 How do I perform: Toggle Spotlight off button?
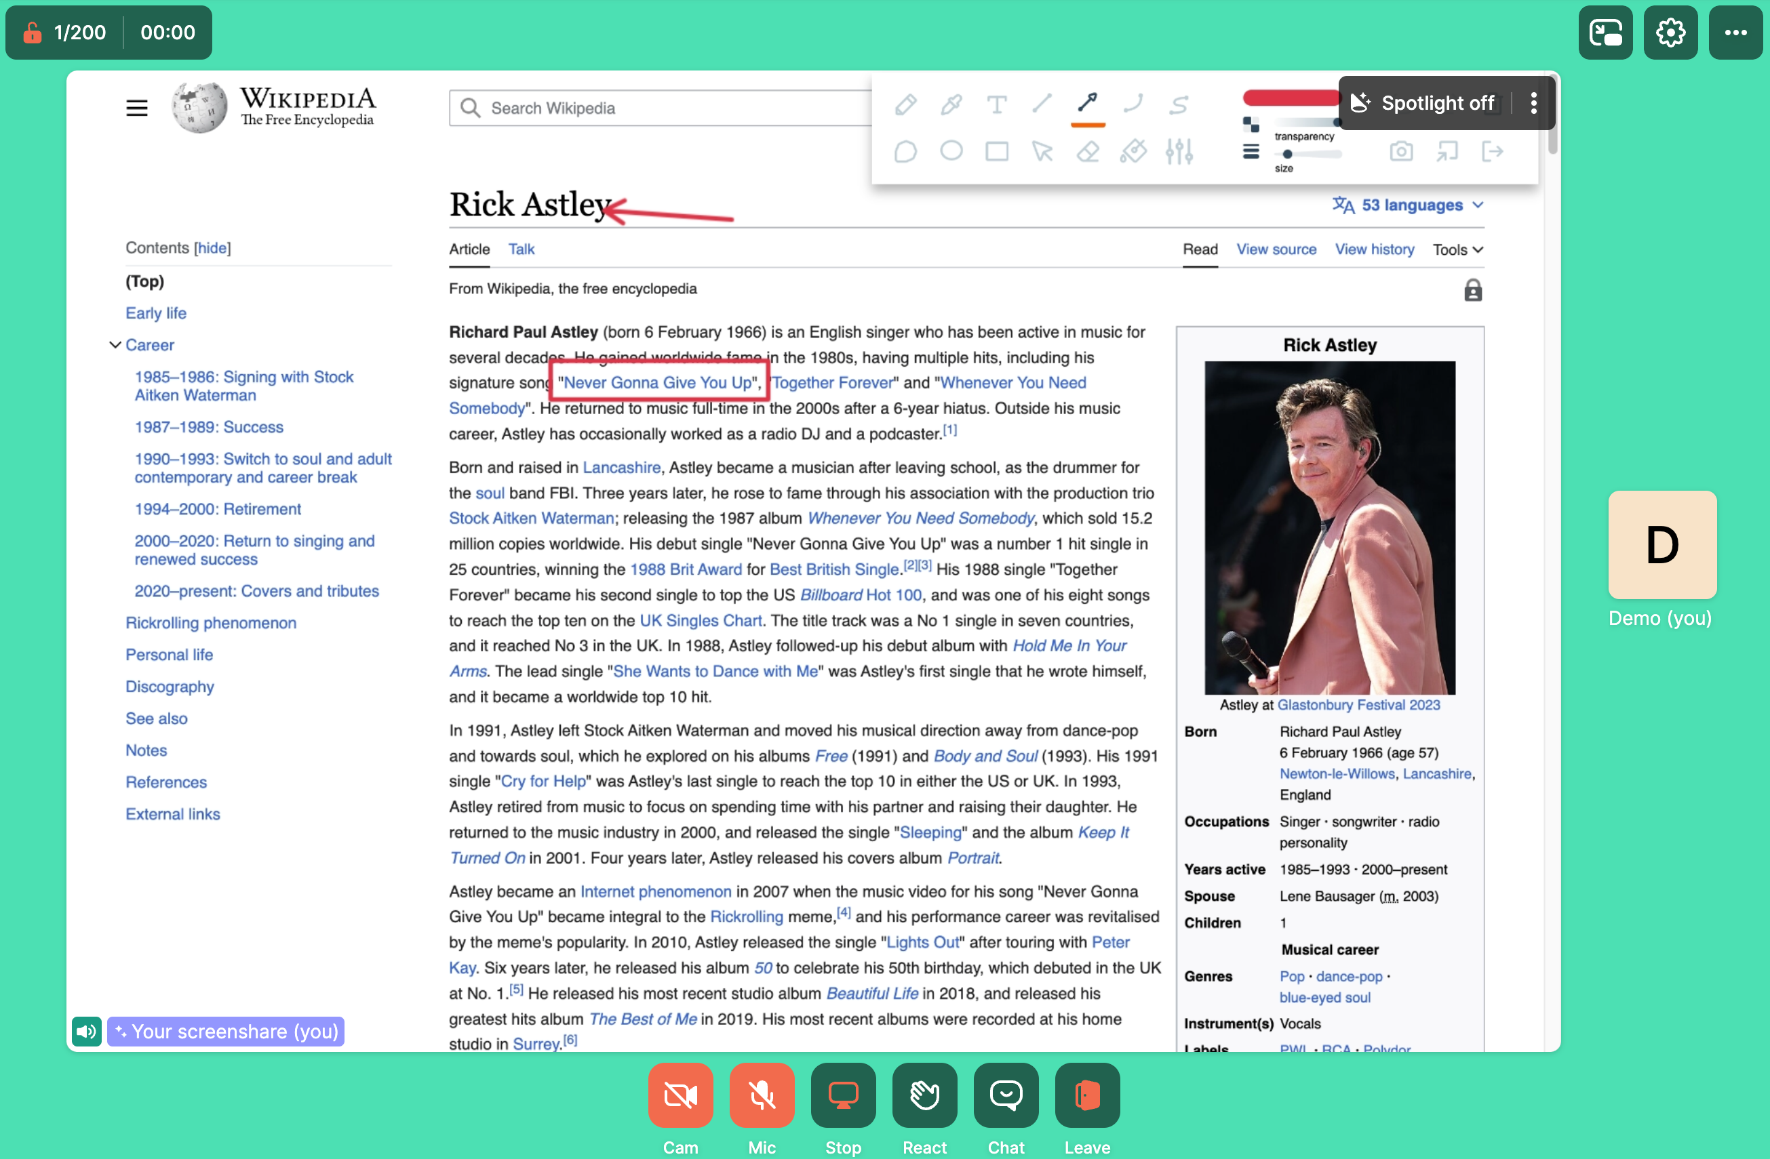(1423, 102)
